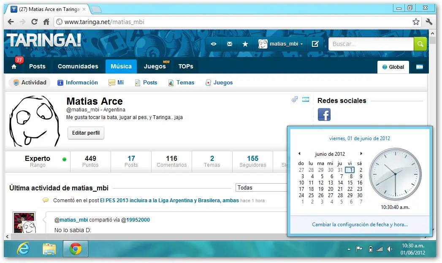Open the Juegos navigation tab
The width and height of the screenshot is (442, 263).
(155, 67)
